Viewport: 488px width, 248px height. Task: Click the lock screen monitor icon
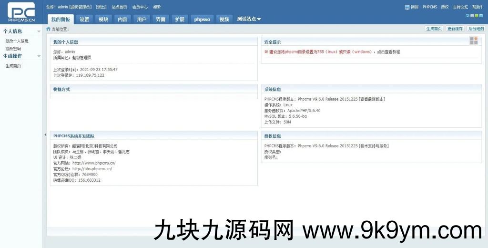click(x=407, y=7)
